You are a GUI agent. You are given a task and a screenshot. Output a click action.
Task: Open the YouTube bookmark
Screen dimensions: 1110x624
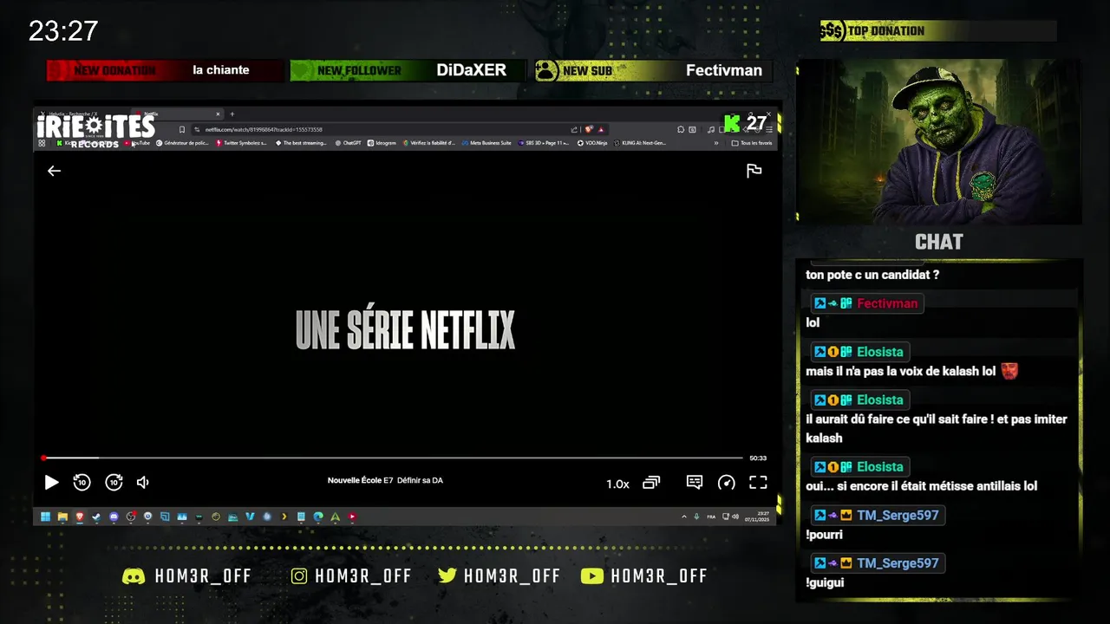click(138, 143)
